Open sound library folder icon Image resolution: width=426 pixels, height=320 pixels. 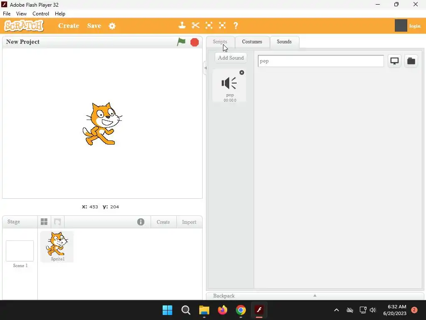tap(411, 61)
